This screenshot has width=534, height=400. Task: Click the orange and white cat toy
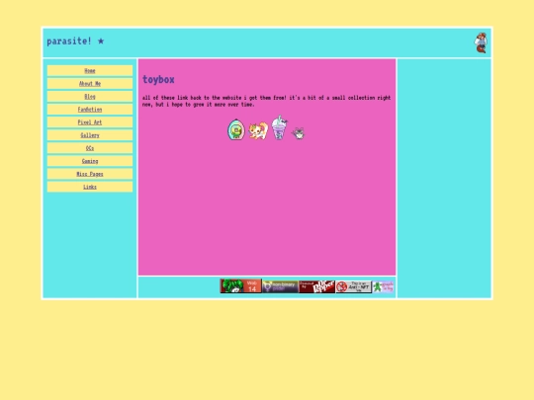click(258, 130)
